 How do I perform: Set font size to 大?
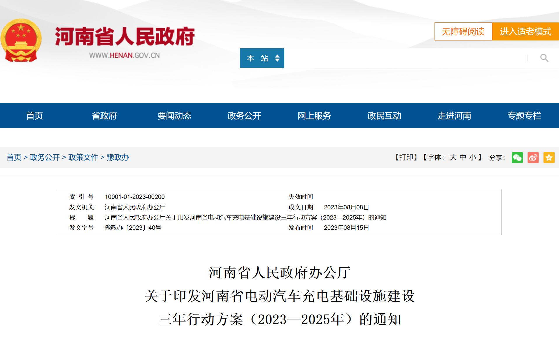tap(453, 157)
